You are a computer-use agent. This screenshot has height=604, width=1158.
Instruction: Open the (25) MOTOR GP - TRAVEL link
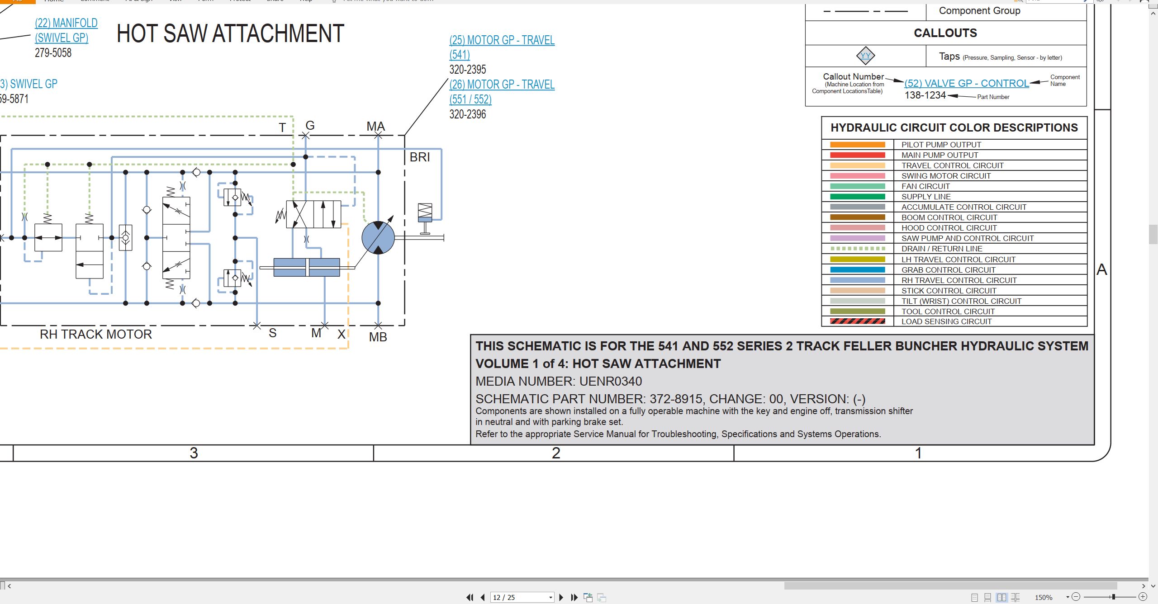(502, 47)
